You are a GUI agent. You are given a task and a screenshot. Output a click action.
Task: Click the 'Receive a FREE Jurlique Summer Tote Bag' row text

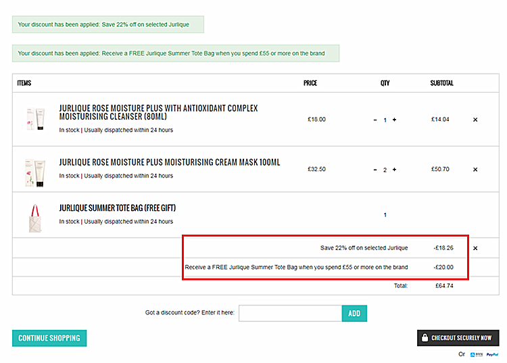pos(296,267)
